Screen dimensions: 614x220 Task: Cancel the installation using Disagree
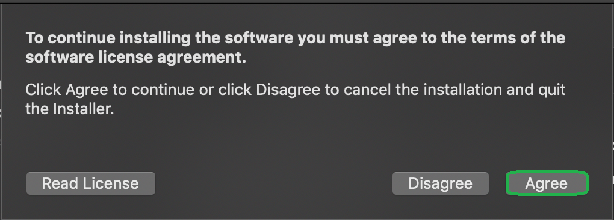(441, 183)
